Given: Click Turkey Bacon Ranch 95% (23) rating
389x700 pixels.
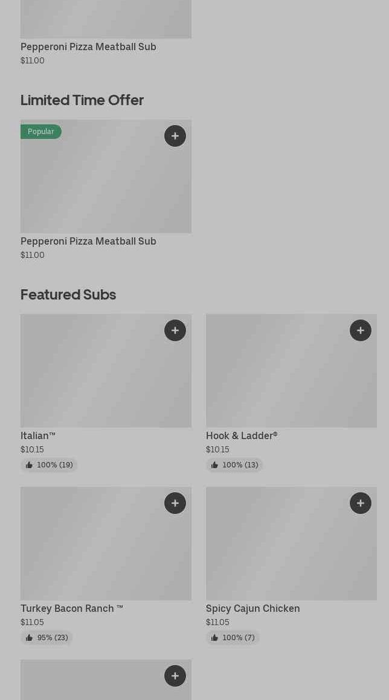Looking at the screenshot, I should click(47, 638).
